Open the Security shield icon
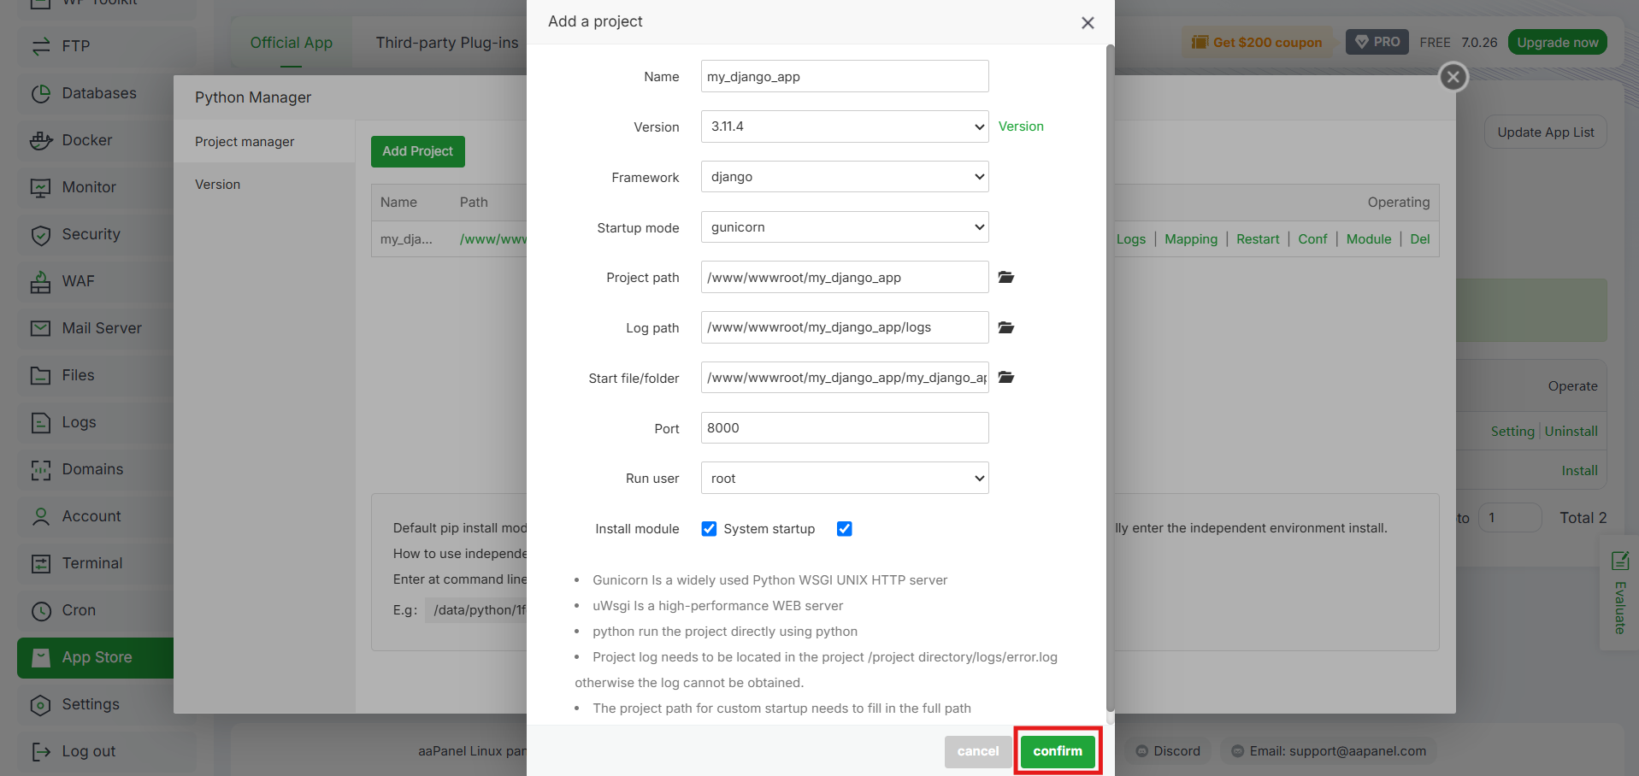Viewport: 1639px width, 776px height. pyautogui.click(x=41, y=234)
